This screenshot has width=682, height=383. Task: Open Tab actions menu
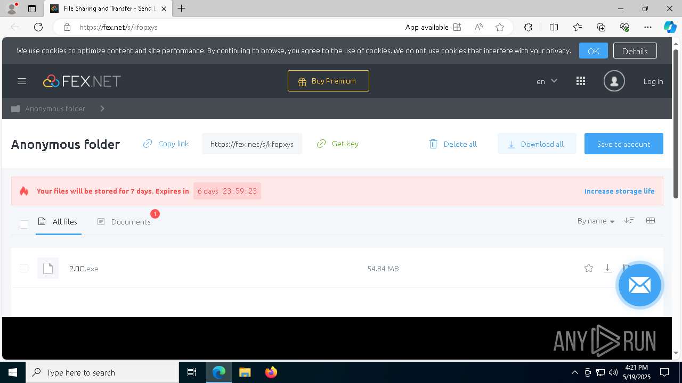[x=32, y=9]
